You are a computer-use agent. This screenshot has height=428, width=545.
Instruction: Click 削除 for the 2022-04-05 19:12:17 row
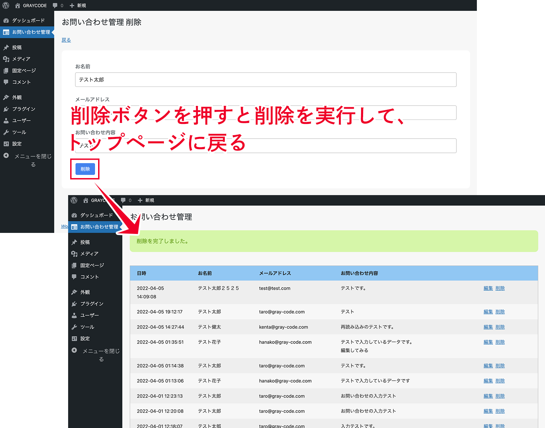coord(500,312)
